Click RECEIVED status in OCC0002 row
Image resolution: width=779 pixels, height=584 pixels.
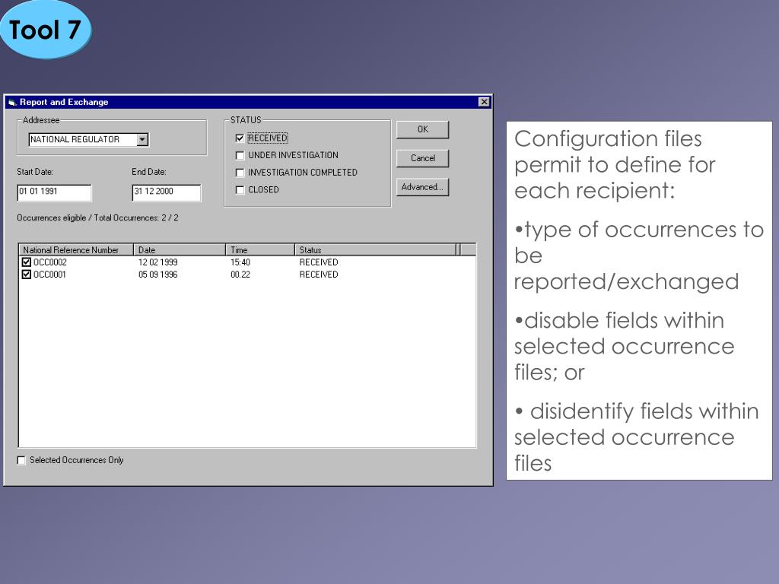click(x=319, y=262)
